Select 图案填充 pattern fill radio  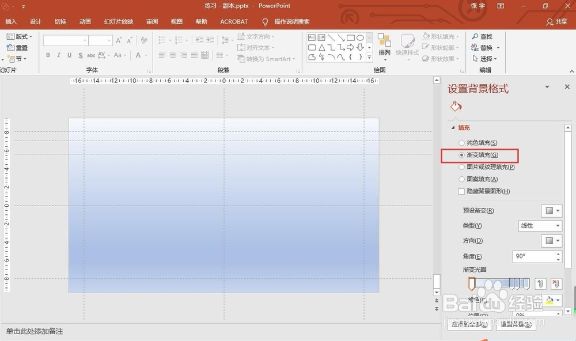click(461, 179)
